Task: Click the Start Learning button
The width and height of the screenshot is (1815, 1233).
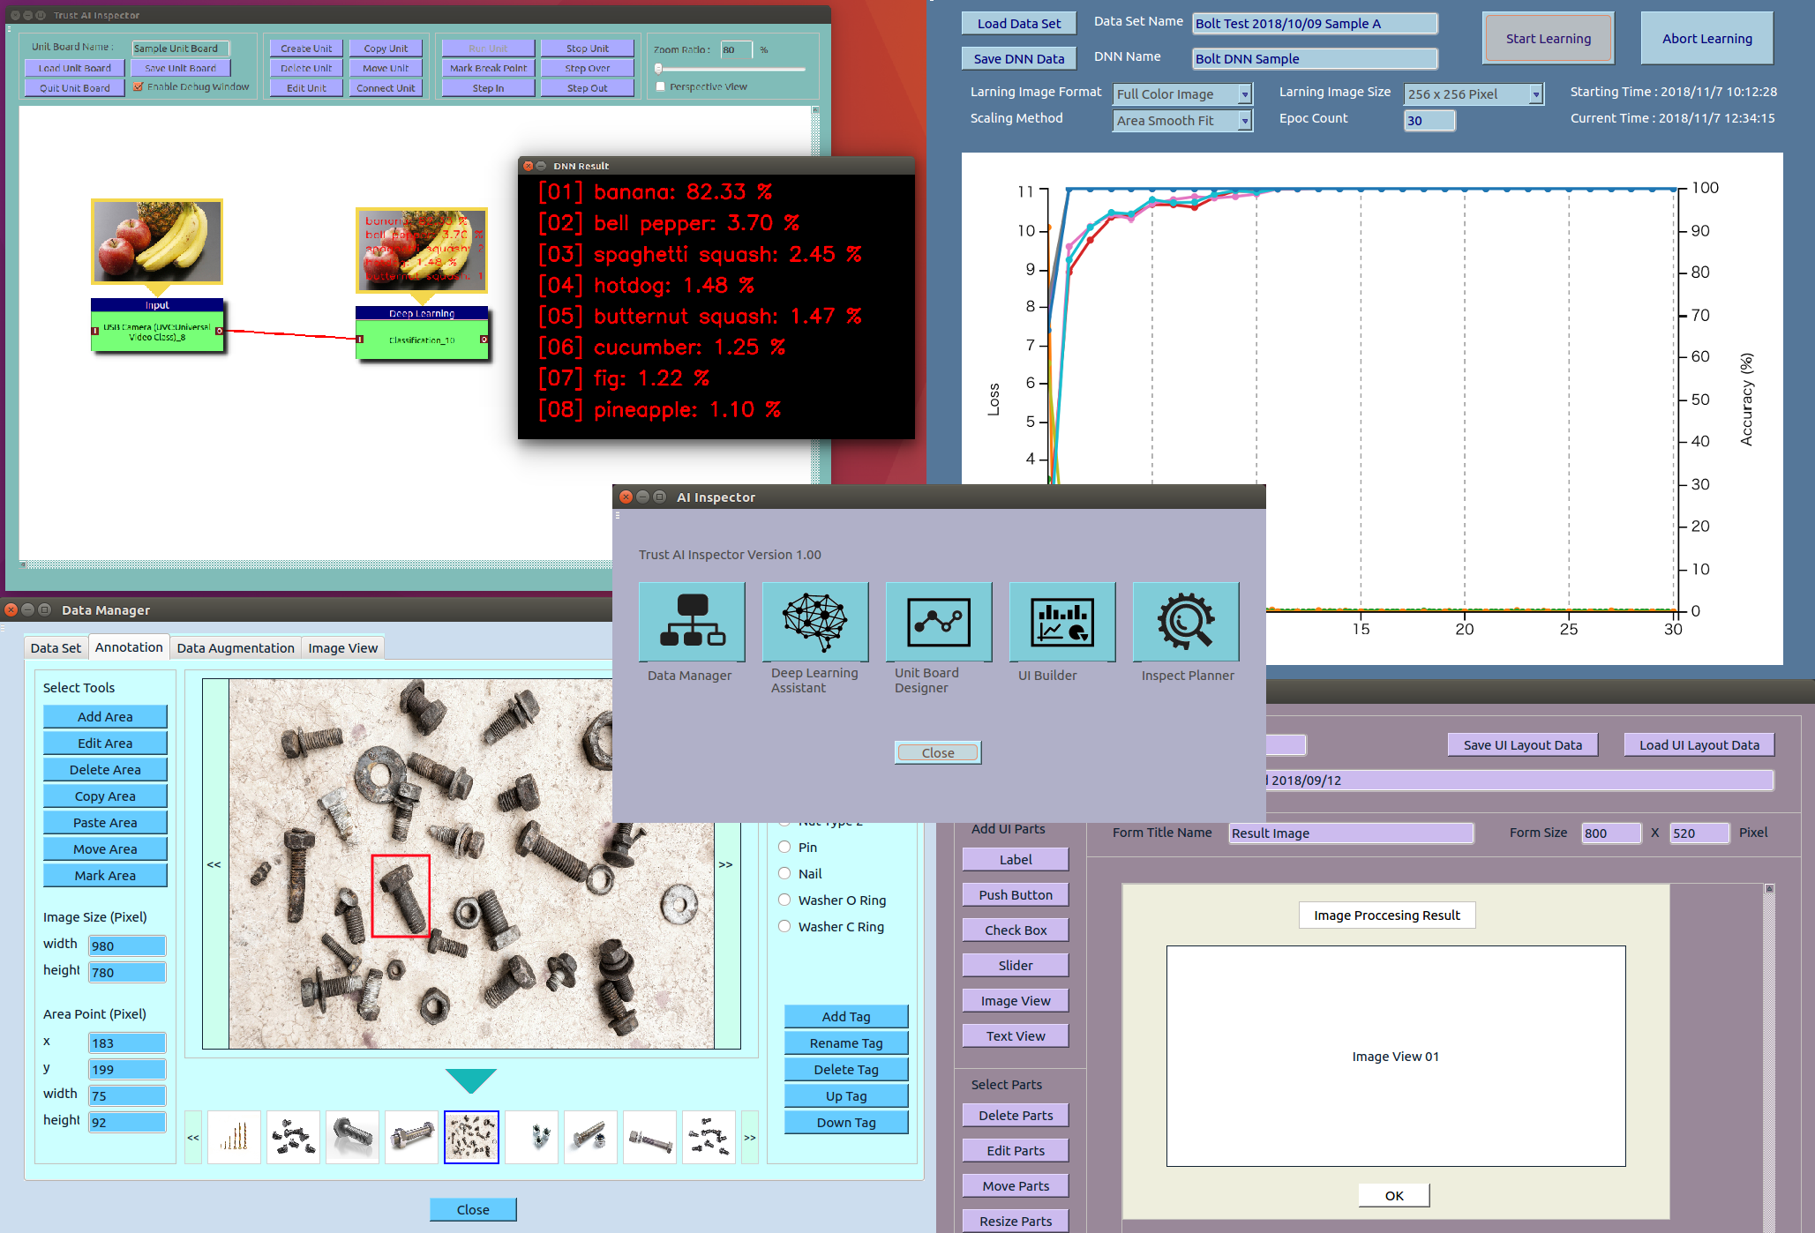Action: (1549, 39)
